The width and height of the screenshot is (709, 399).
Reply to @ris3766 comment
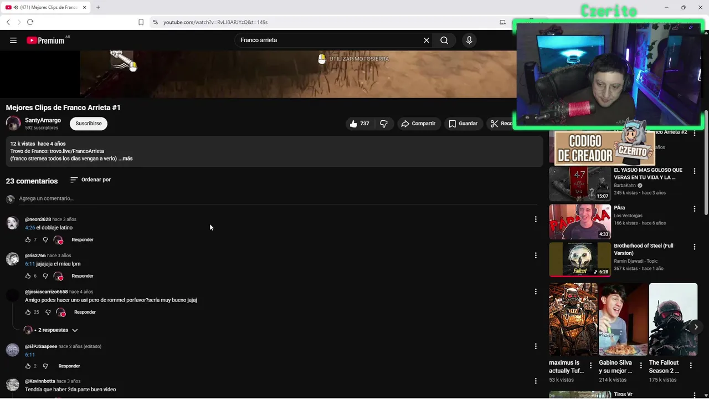point(83,276)
